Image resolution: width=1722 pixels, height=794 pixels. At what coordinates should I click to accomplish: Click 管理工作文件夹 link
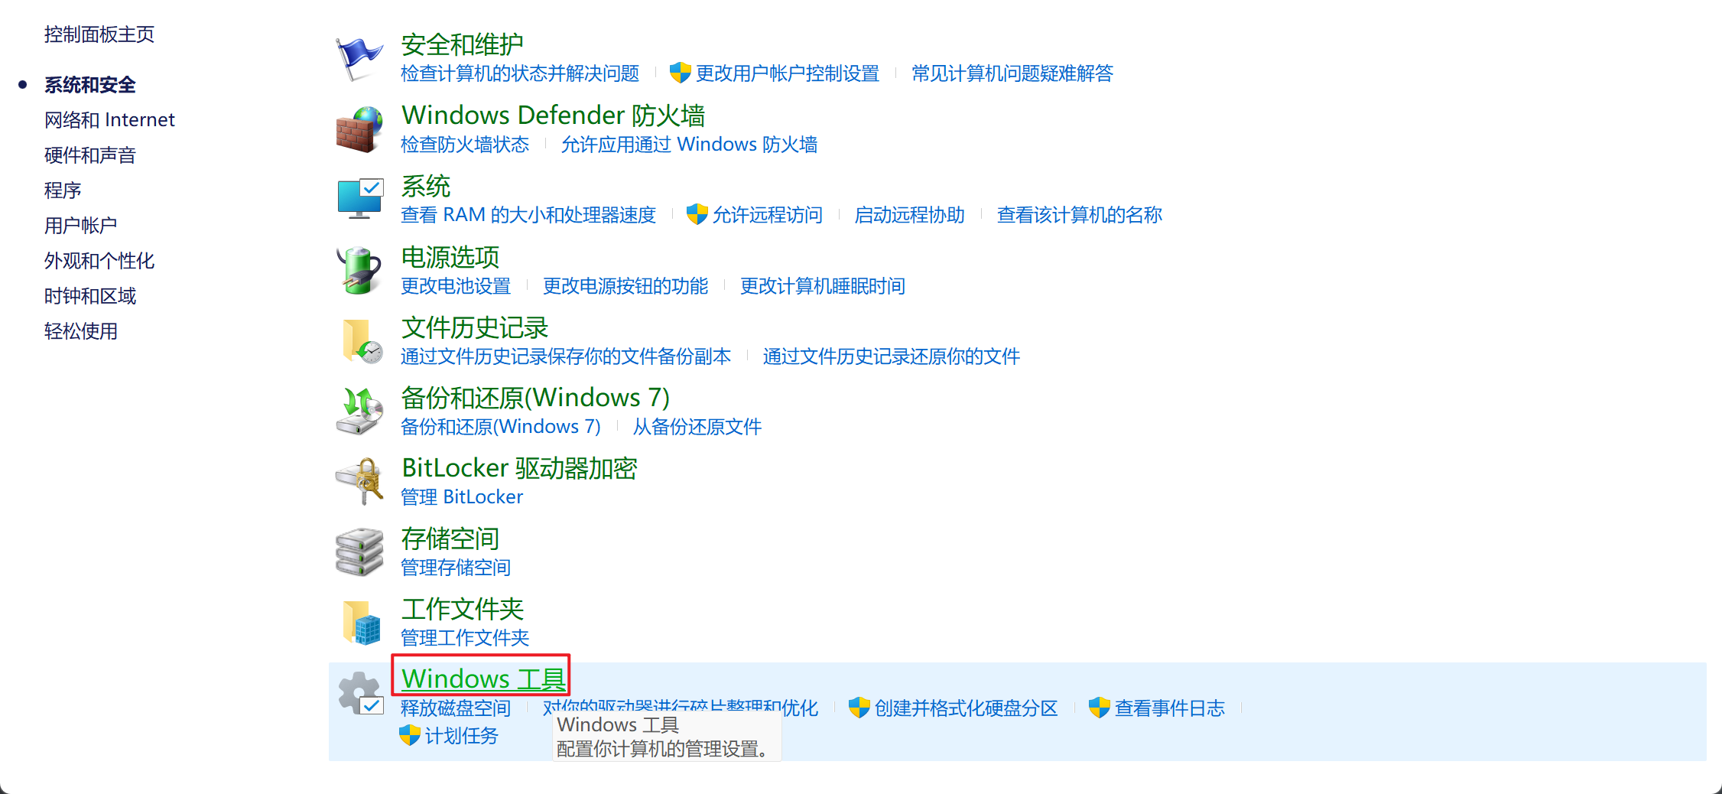(465, 637)
